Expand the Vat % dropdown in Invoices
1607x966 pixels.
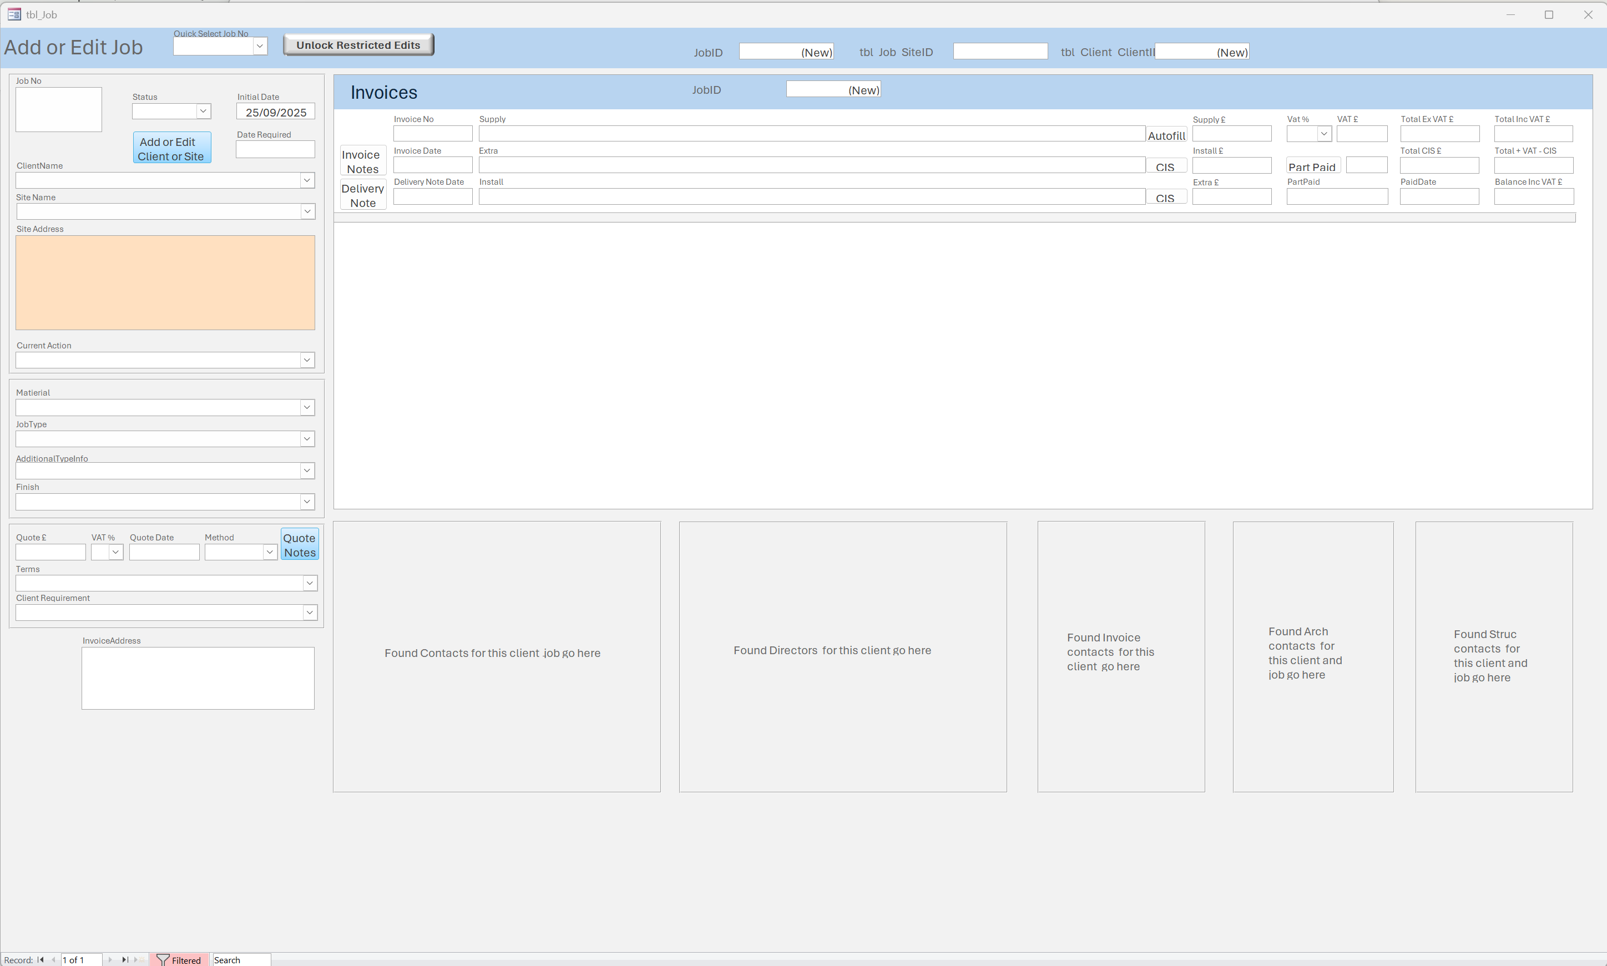pos(1323,134)
